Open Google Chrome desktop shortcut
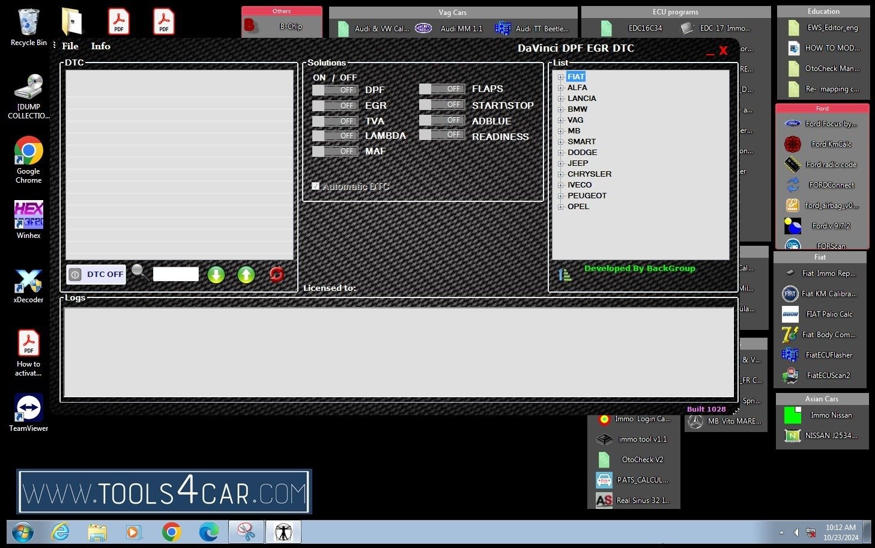875x548 pixels. point(28,160)
